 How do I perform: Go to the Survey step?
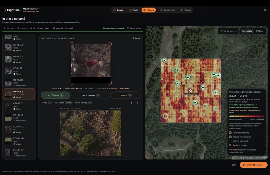[x=118, y=10]
